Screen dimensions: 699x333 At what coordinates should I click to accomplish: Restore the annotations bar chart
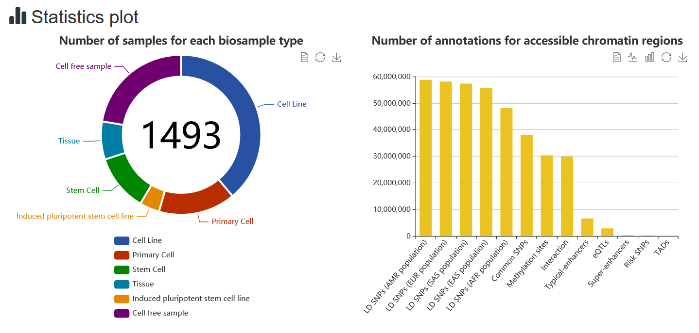point(666,57)
